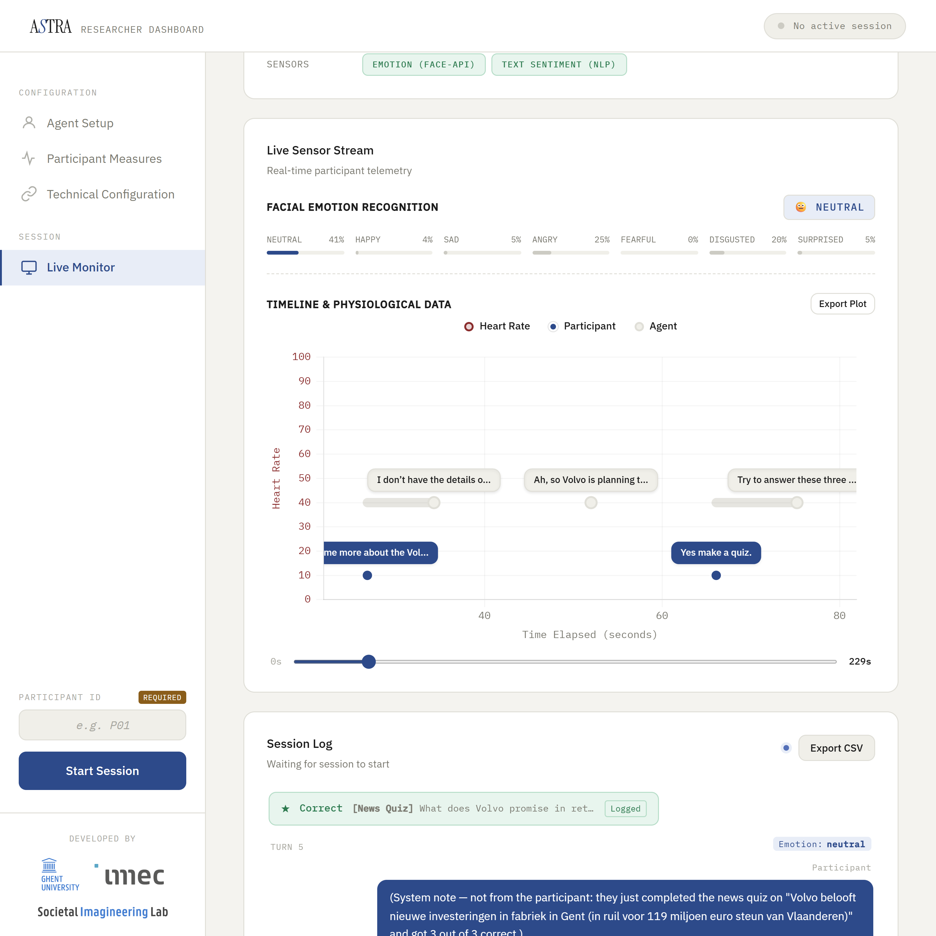The image size is (936, 936).
Task: Click the No active session indicator
Action: 834,26
